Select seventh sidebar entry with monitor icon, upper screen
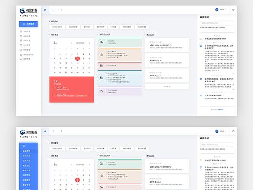Viewport: 253px width, 190px height. (25, 59)
